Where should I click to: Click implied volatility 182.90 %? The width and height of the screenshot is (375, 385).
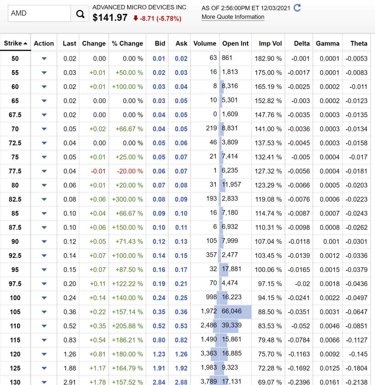tap(268, 59)
